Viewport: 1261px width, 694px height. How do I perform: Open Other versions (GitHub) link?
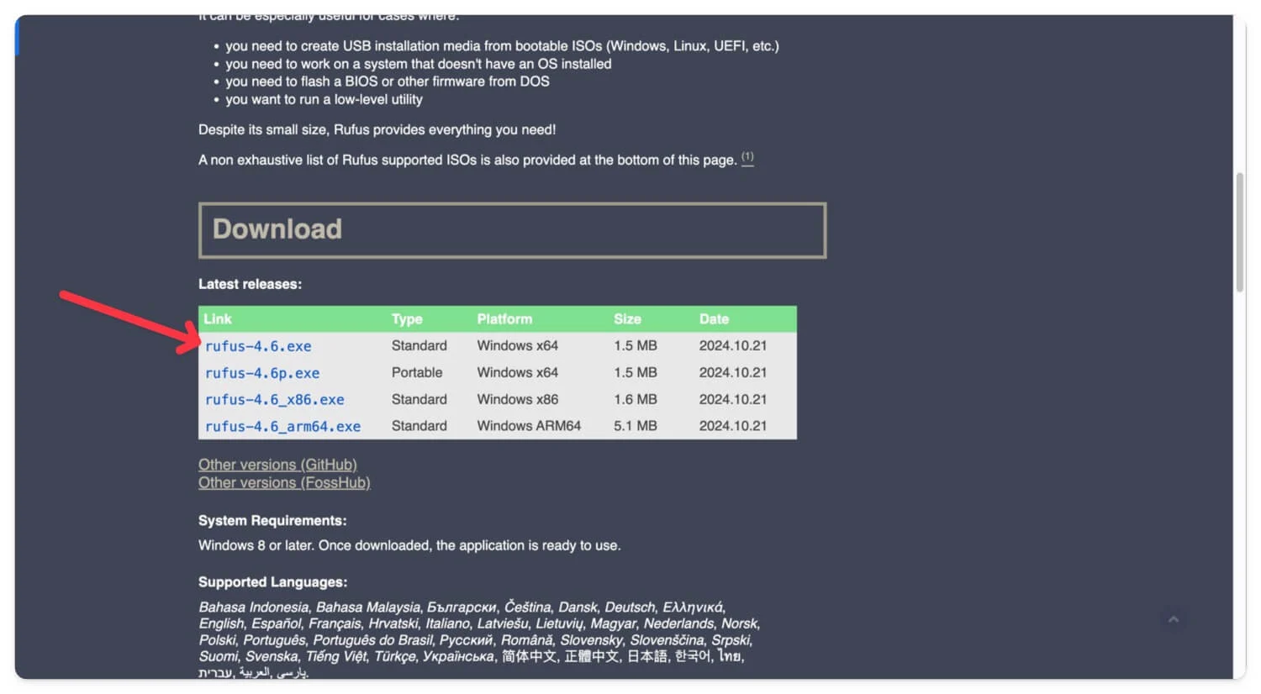(x=277, y=465)
